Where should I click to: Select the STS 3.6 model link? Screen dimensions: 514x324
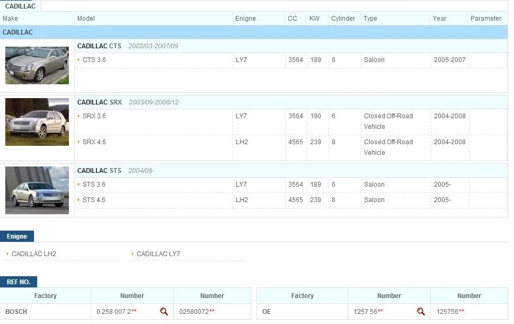(x=94, y=185)
